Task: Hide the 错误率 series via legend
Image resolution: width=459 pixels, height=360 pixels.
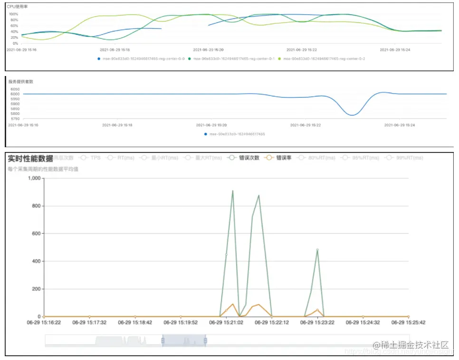Action: coord(278,158)
